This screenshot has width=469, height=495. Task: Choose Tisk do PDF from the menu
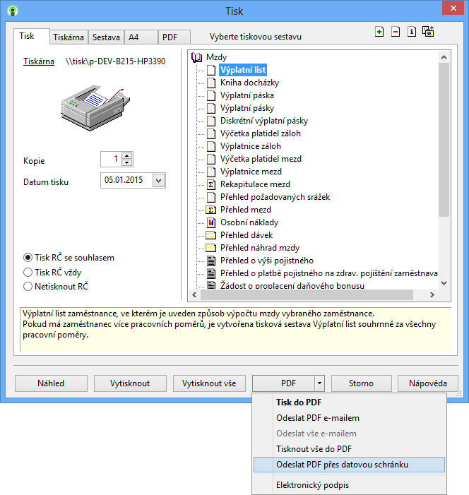[350, 402]
